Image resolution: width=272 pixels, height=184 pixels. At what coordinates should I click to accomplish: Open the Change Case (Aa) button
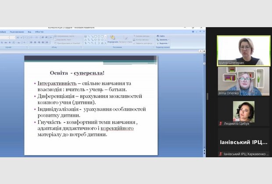[x=19, y=42]
